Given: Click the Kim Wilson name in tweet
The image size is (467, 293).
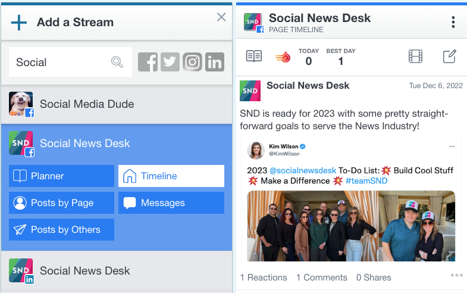Looking at the screenshot, I should [284, 146].
